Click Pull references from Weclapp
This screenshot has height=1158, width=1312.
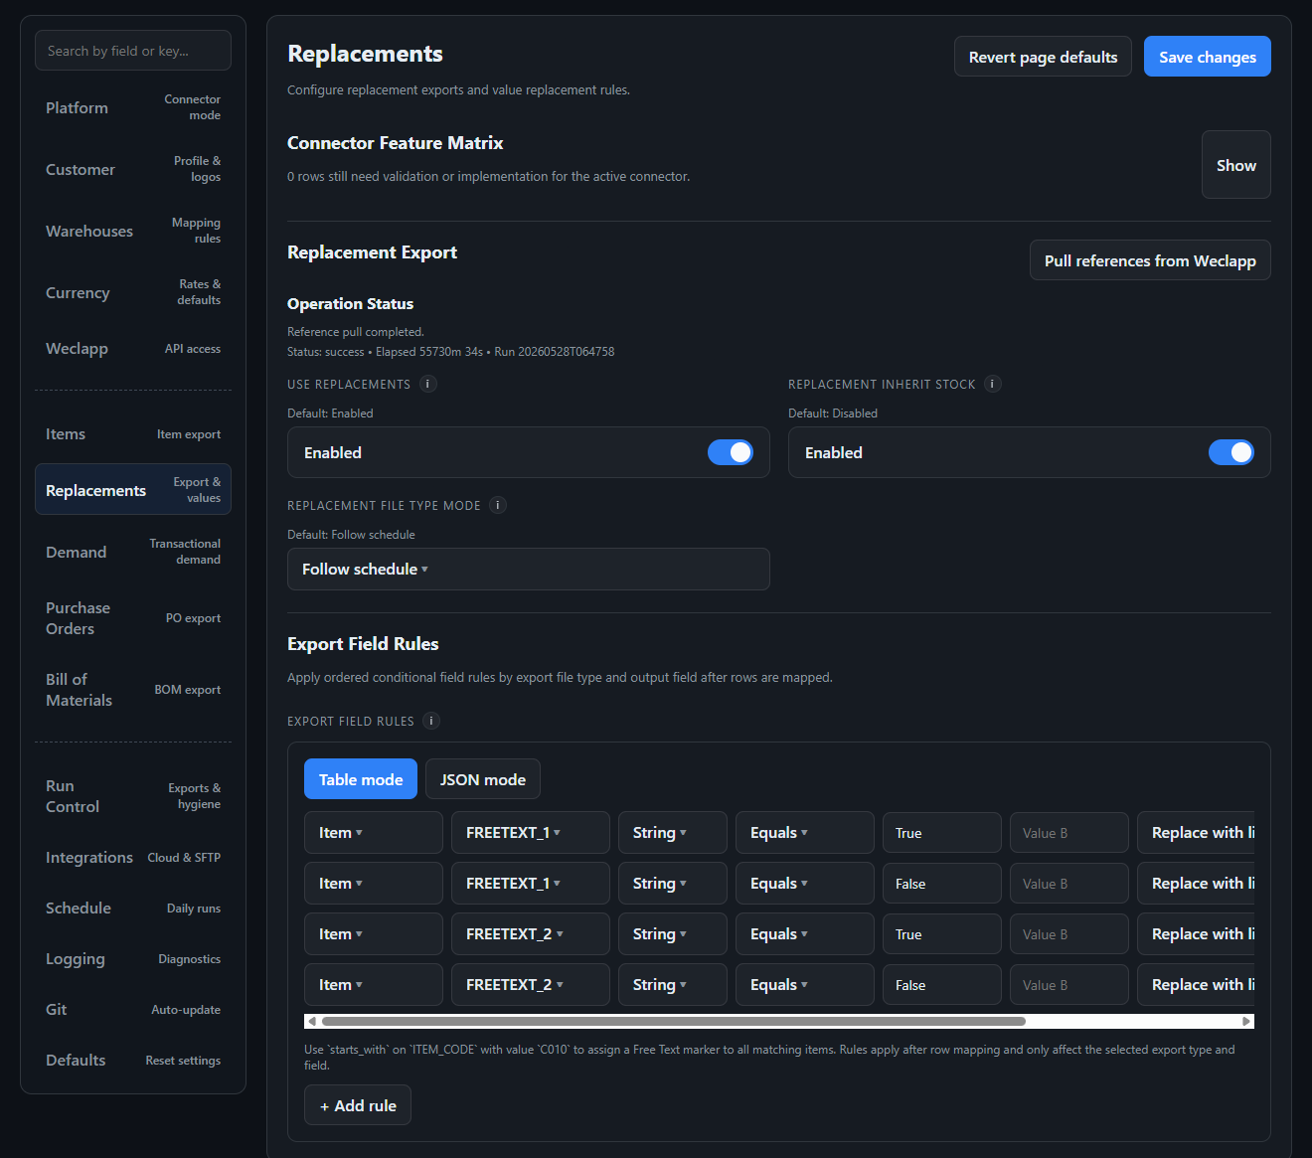click(1150, 260)
